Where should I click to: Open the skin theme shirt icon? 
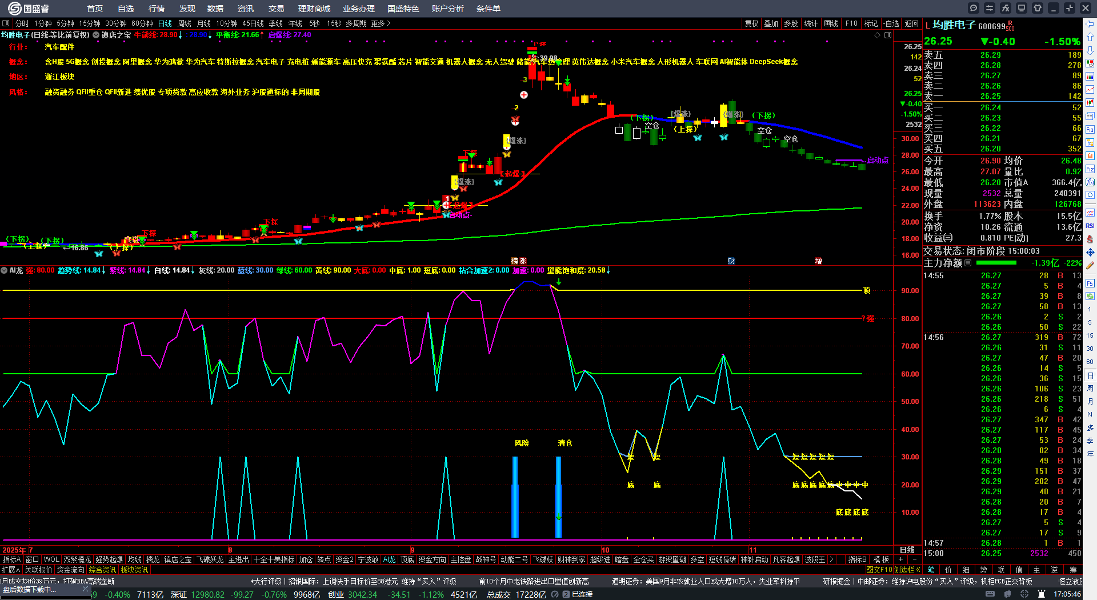pos(1038,8)
